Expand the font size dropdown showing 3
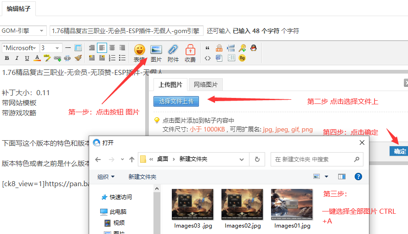Image resolution: width=408 pixels, height=234 pixels. coord(58,48)
